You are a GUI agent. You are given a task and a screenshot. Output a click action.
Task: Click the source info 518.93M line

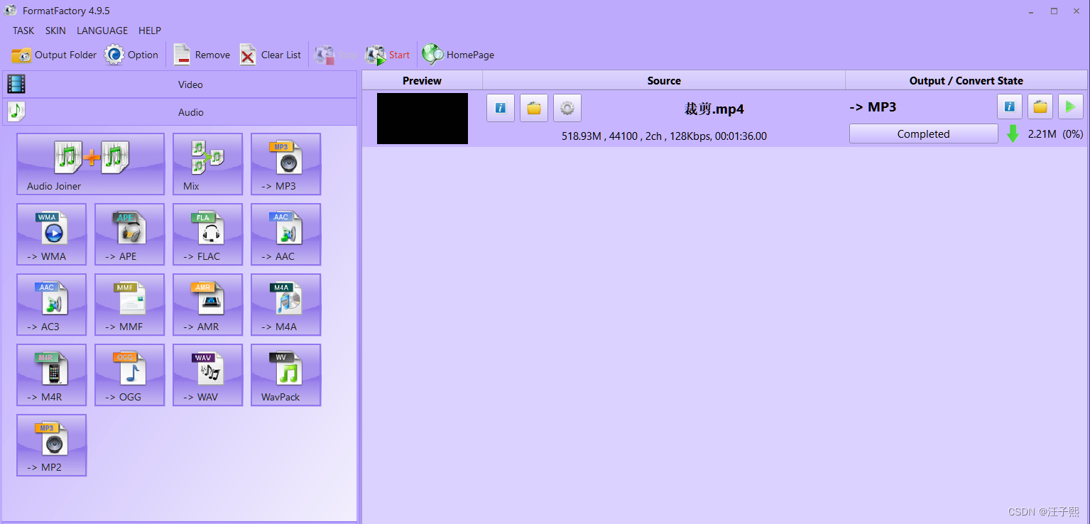[x=664, y=136]
